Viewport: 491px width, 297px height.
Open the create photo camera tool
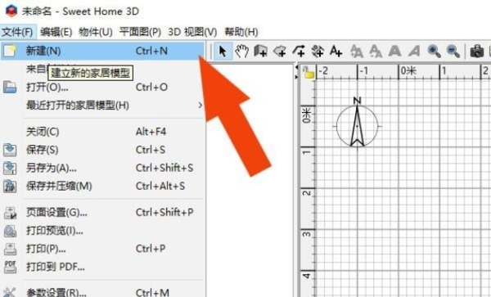pyautogui.click(x=476, y=51)
